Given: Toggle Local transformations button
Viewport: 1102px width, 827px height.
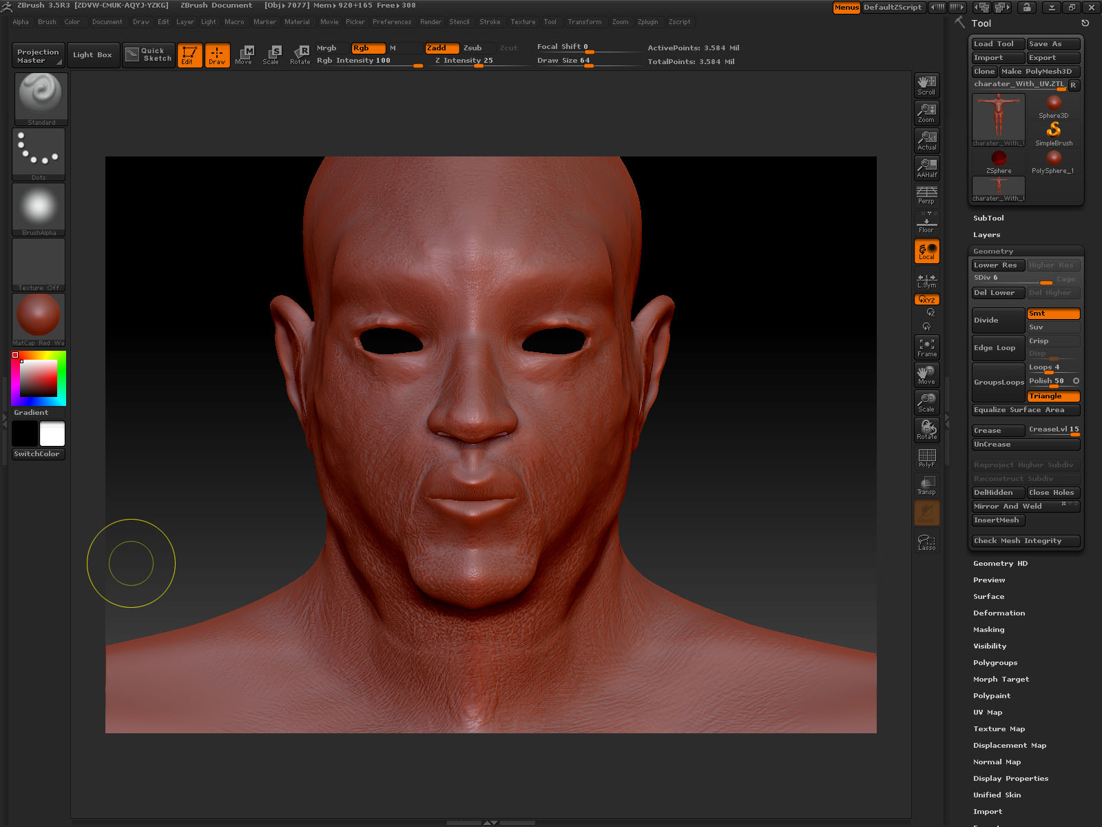Looking at the screenshot, I should tap(926, 251).
